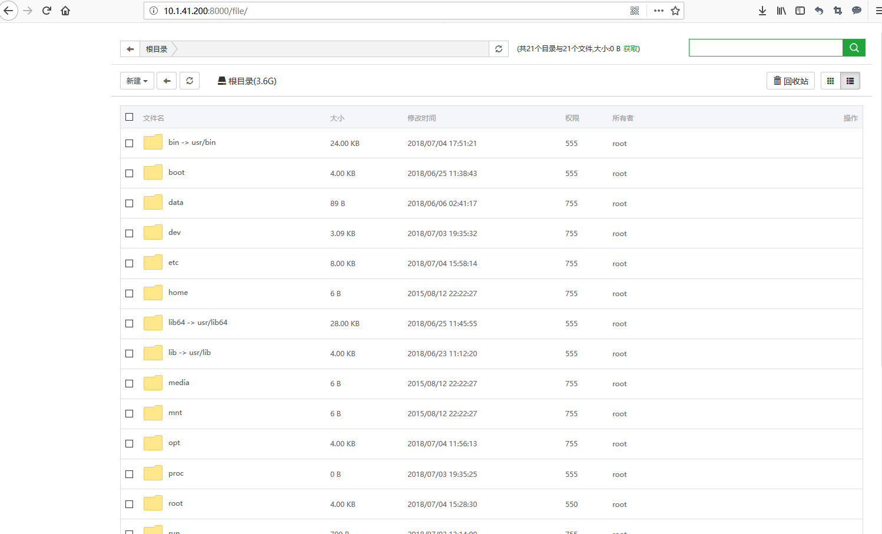Click the browser forward arrow

[x=28, y=11]
